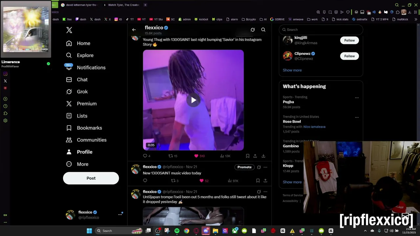Open the GDRIVE bookmark

coord(278,19)
